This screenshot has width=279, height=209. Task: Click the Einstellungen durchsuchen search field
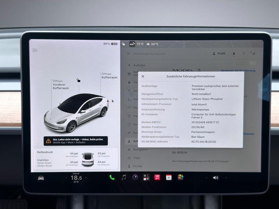150,54
